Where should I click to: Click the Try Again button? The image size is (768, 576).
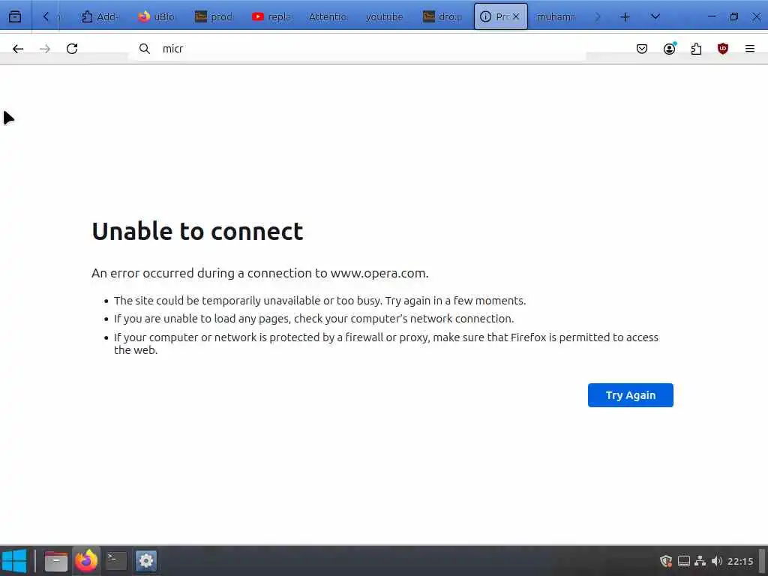[x=630, y=395]
